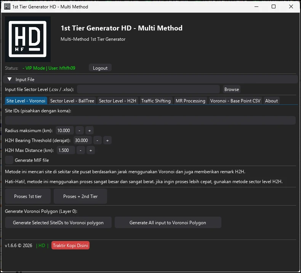
Task: Open the Sector Level - H2H tab
Action: 117,101
